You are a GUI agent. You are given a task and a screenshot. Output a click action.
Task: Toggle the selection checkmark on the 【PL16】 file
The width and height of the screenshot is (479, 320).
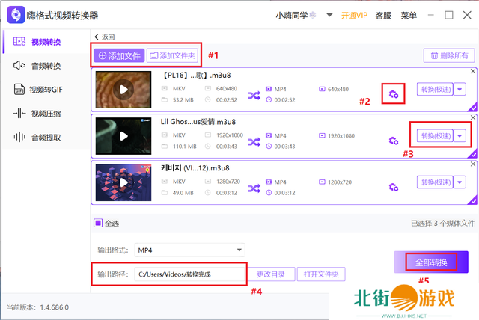click(472, 107)
